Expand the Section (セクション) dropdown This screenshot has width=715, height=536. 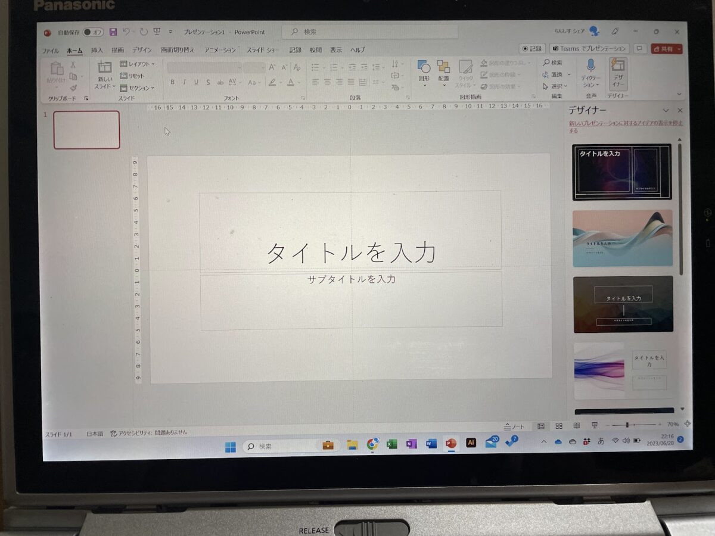138,88
